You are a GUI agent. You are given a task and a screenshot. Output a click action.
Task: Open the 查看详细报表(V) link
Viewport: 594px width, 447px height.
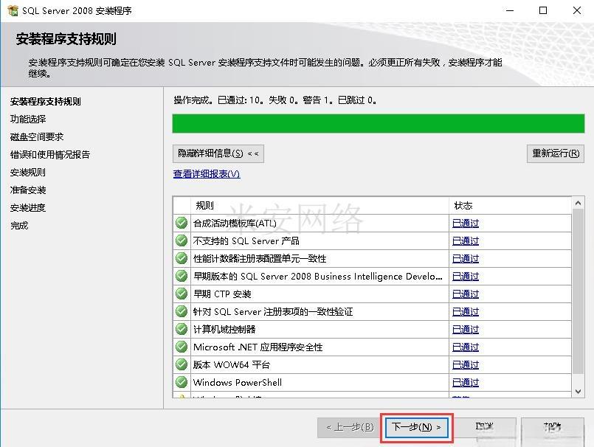(207, 174)
